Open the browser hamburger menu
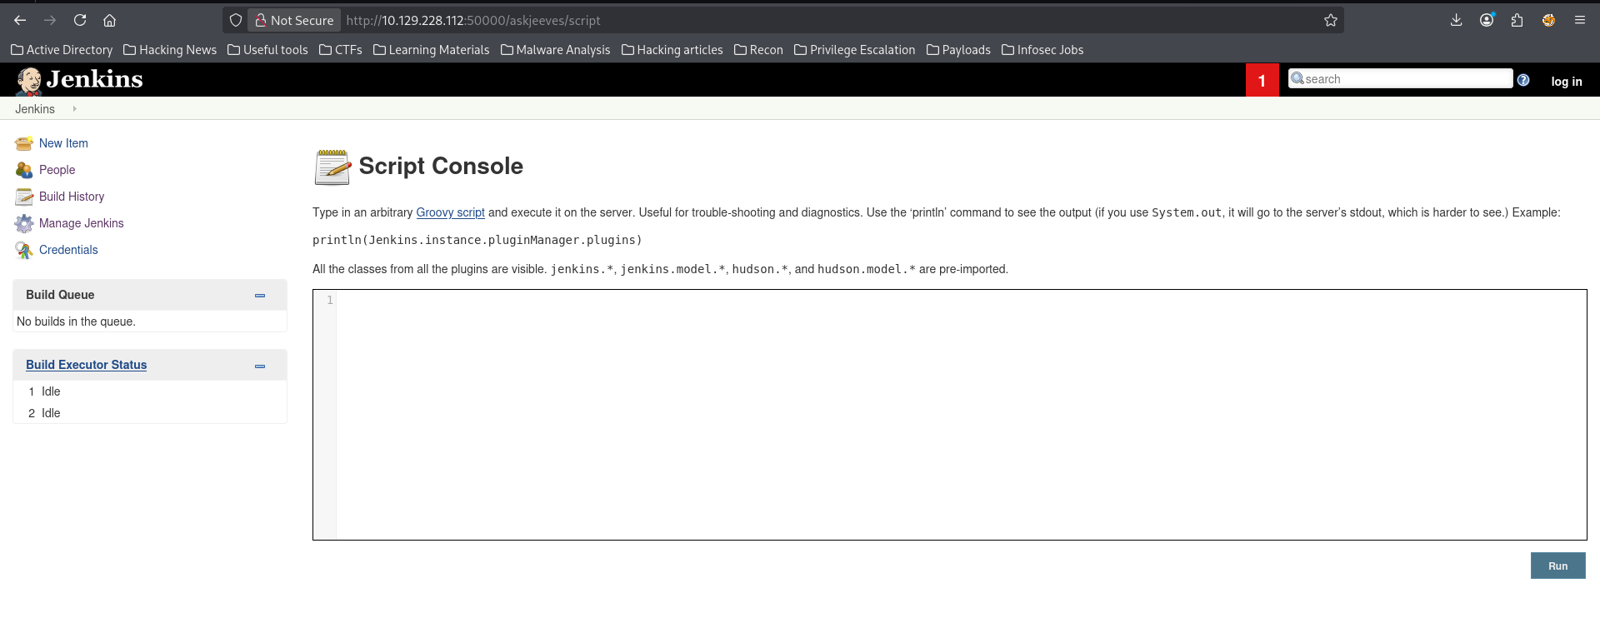1600x623 pixels. pos(1579,20)
